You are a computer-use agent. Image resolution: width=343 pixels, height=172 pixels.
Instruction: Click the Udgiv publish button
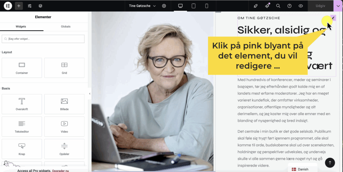click(321, 6)
